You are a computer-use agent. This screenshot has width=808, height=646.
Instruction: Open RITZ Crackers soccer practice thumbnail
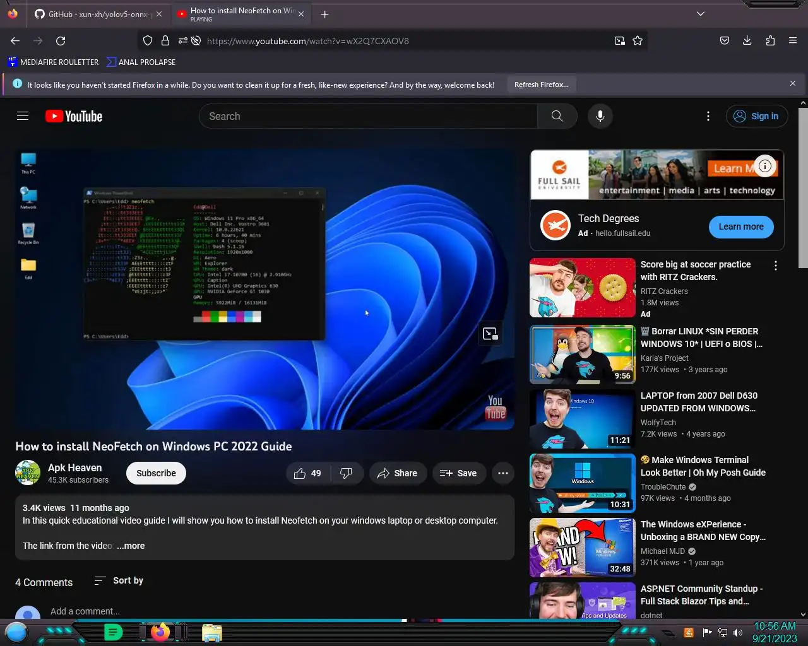(x=583, y=288)
